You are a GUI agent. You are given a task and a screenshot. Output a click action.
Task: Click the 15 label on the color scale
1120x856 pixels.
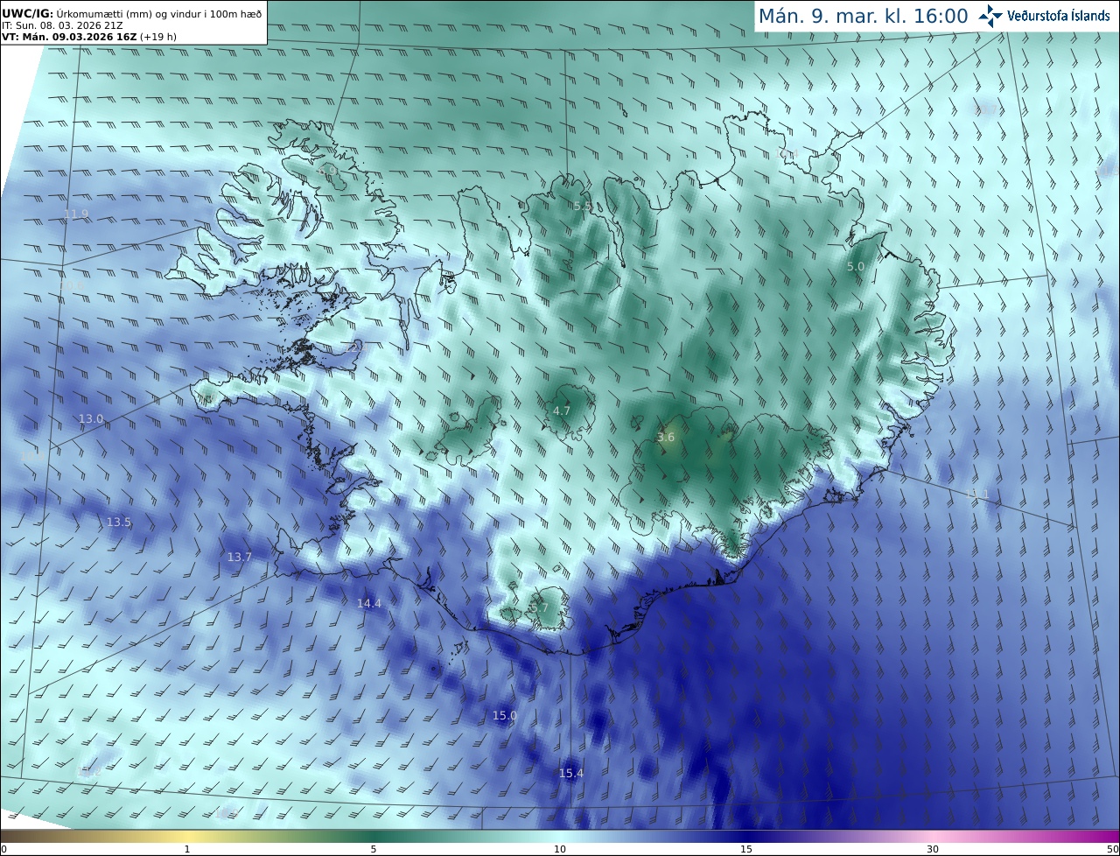pyautogui.click(x=746, y=850)
